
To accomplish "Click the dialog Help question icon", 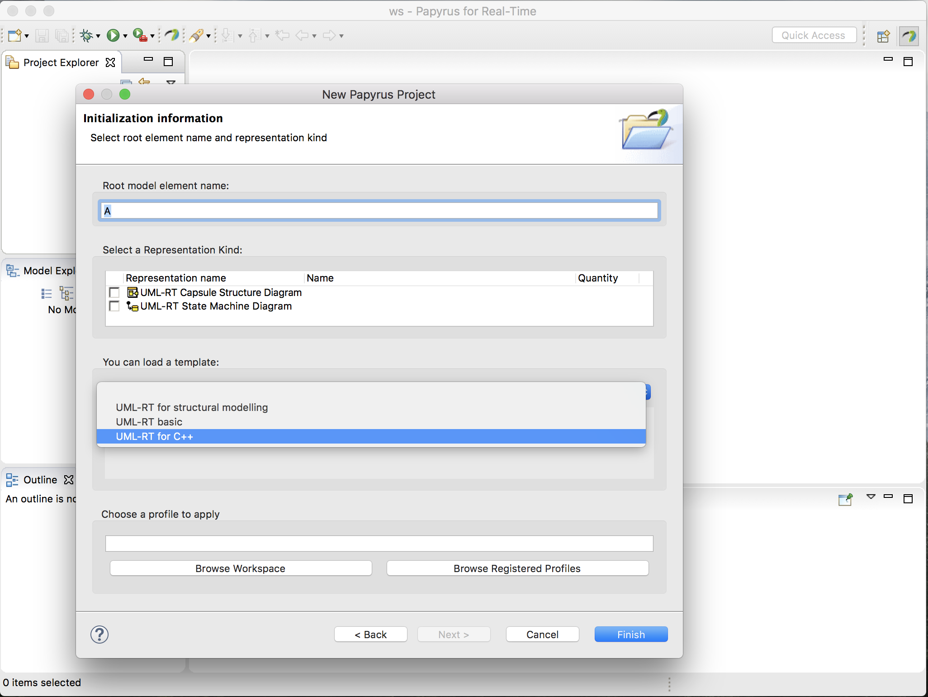I will pos(99,635).
